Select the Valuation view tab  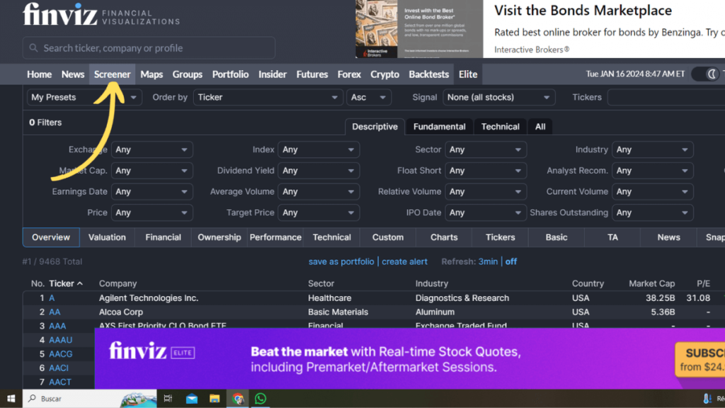tap(107, 237)
